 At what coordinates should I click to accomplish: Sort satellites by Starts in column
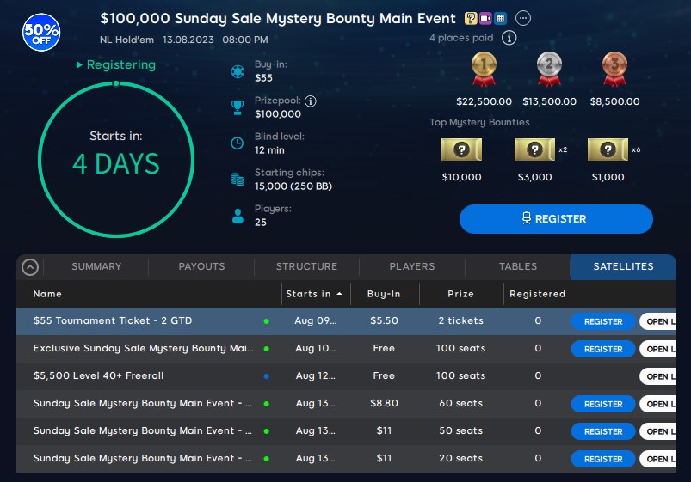pyautogui.click(x=314, y=294)
